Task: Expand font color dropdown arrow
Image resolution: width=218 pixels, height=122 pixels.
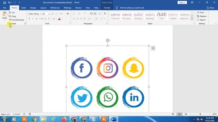Action: pos(62,19)
